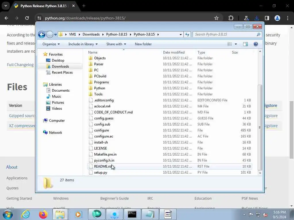Select Downloads in the address breadcrumb
The image size is (294, 220).
(x=91, y=34)
